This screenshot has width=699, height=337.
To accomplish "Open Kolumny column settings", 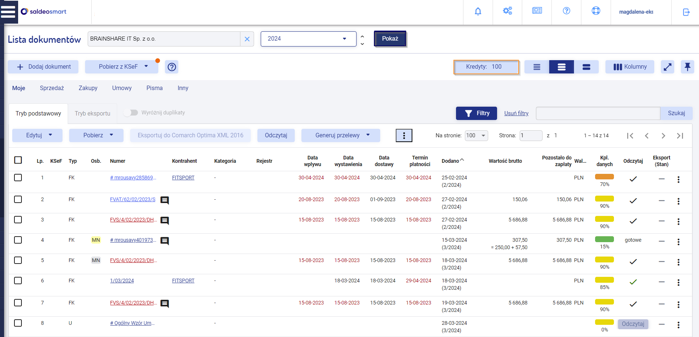I will coord(630,67).
